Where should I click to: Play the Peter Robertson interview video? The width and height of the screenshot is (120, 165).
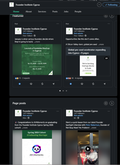[x=88, y=149]
